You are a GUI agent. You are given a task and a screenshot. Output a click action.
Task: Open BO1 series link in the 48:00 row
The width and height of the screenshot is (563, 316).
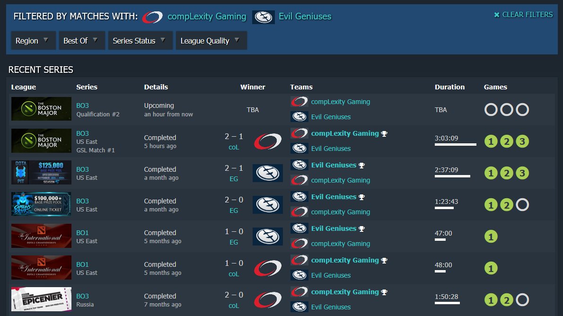coord(82,264)
